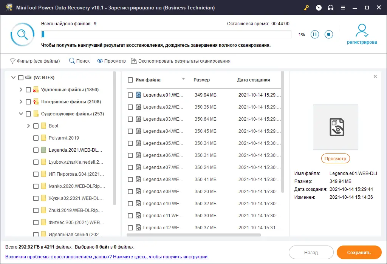This screenshot has height=264, width=387.
Task: Export scan results
Action: pos(181,61)
